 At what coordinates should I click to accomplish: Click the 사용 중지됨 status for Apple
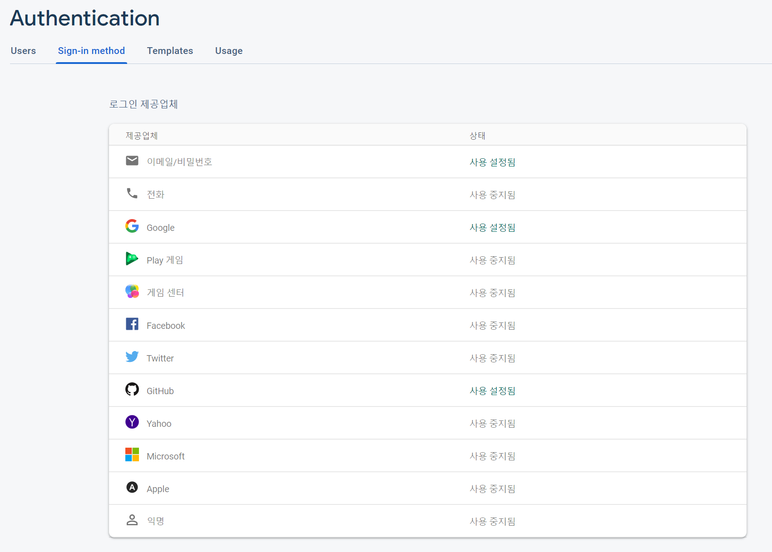point(493,489)
